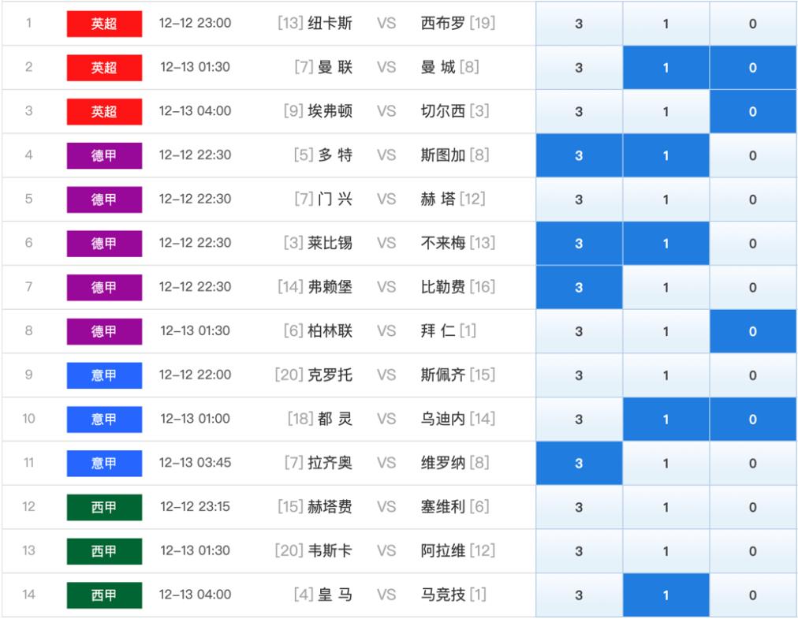The height and width of the screenshot is (619, 798).
Task: Open team 莱比锡
Action: 330,243
